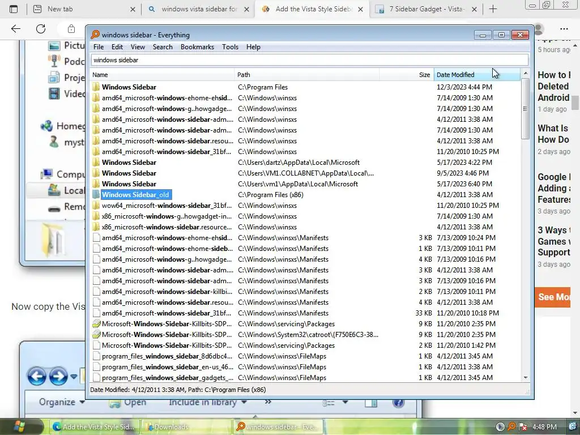Image resolution: width=580 pixels, height=435 pixels.
Task: Select folder icon of Windows Sidebar in C:\Program Files
Action: point(96,87)
